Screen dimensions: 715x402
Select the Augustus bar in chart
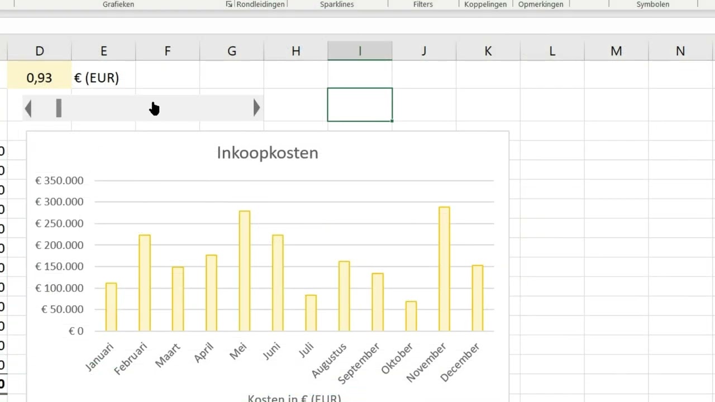[344, 296]
